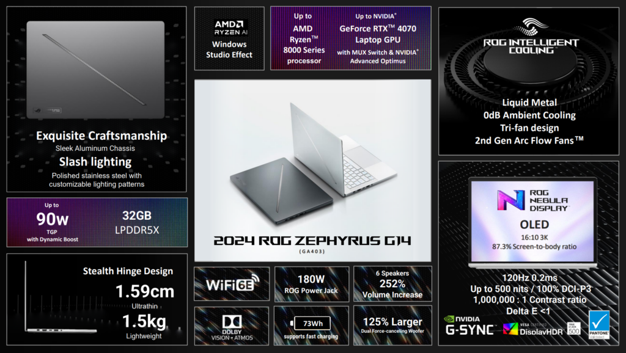The height and width of the screenshot is (353, 626).
Task: Click the VESA DisplayHDR logo
Action: 532,329
